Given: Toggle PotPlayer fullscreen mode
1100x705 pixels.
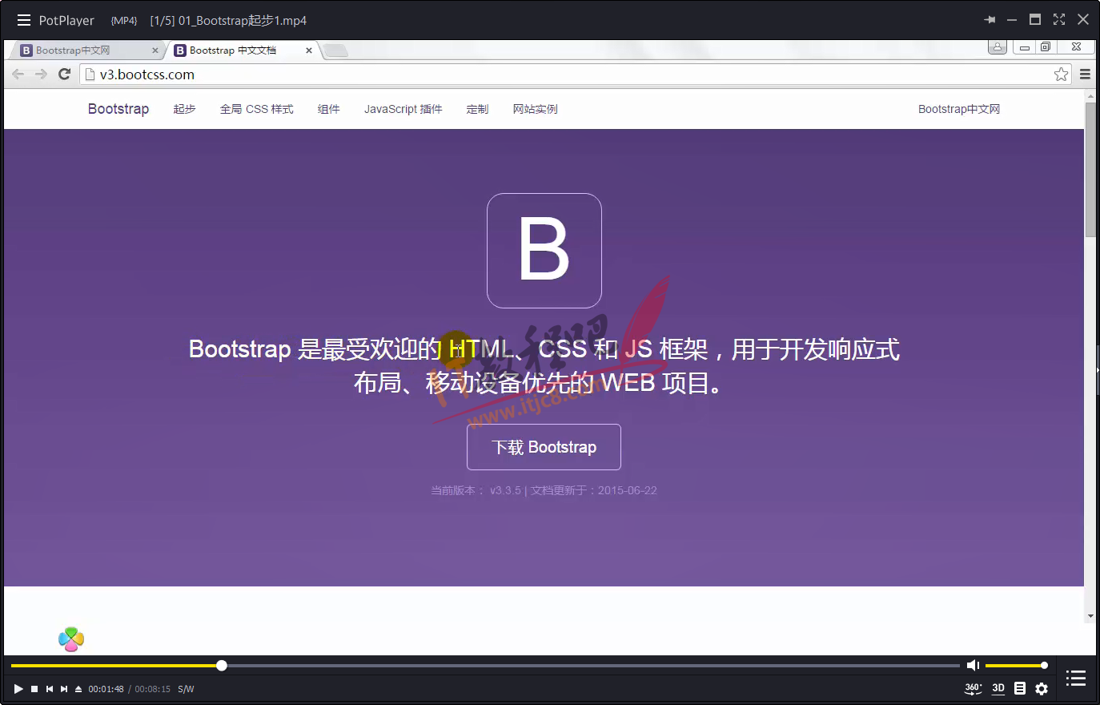Looking at the screenshot, I should pos(1059,20).
